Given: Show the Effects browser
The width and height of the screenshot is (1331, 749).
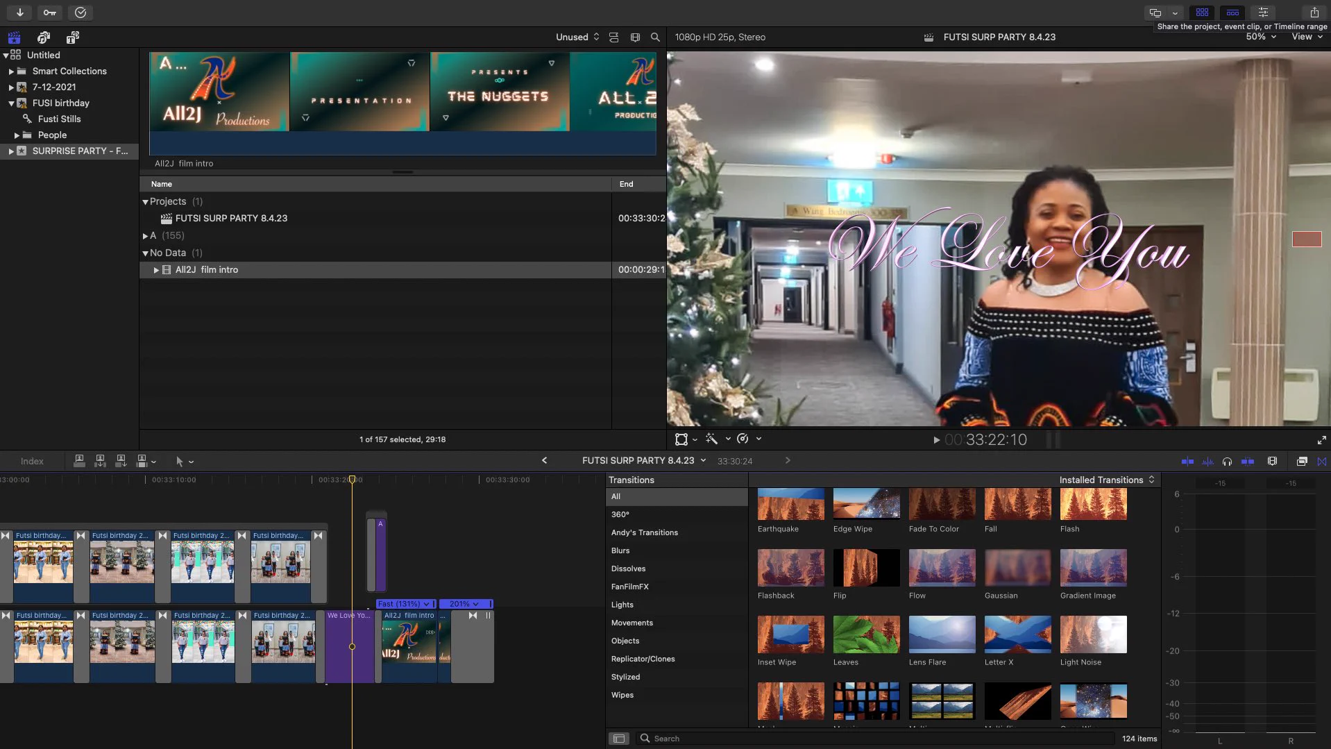Looking at the screenshot, I should click(x=1302, y=461).
